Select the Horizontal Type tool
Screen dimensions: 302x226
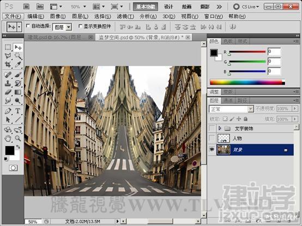(17, 111)
